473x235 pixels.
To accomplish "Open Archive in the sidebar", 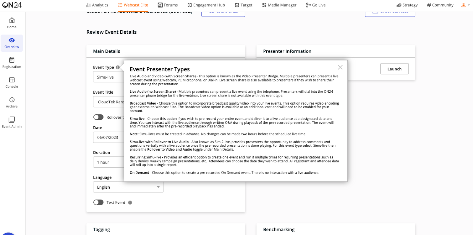I will tap(12, 102).
